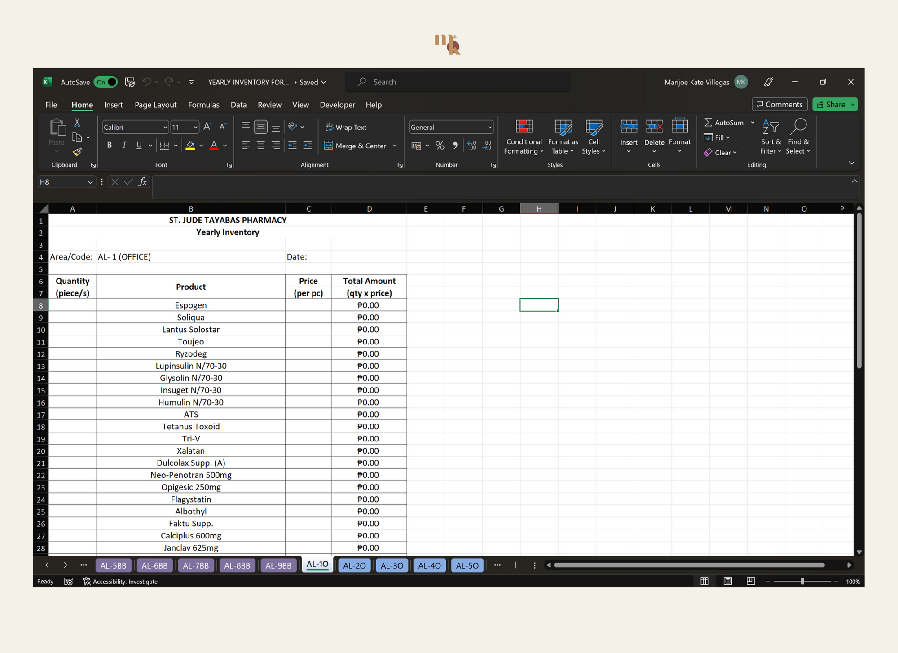
Task: Click the Comments button
Action: click(x=779, y=104)
